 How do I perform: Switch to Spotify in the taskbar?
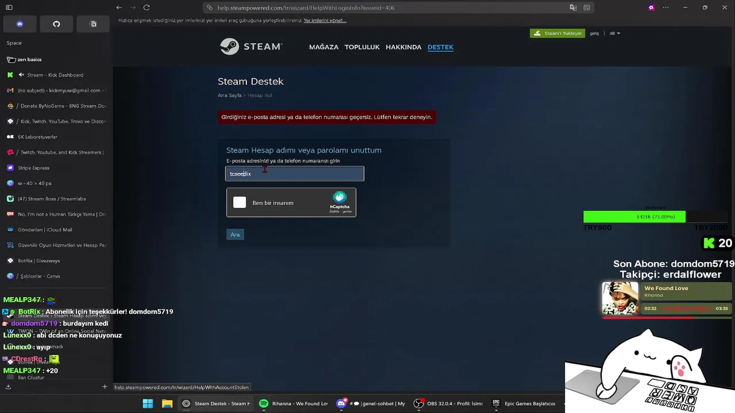tap(293, 404)
